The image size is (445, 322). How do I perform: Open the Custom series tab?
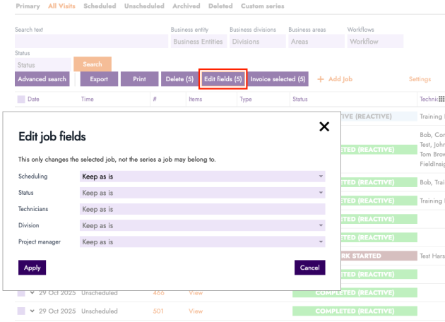(x=262, y=6)
